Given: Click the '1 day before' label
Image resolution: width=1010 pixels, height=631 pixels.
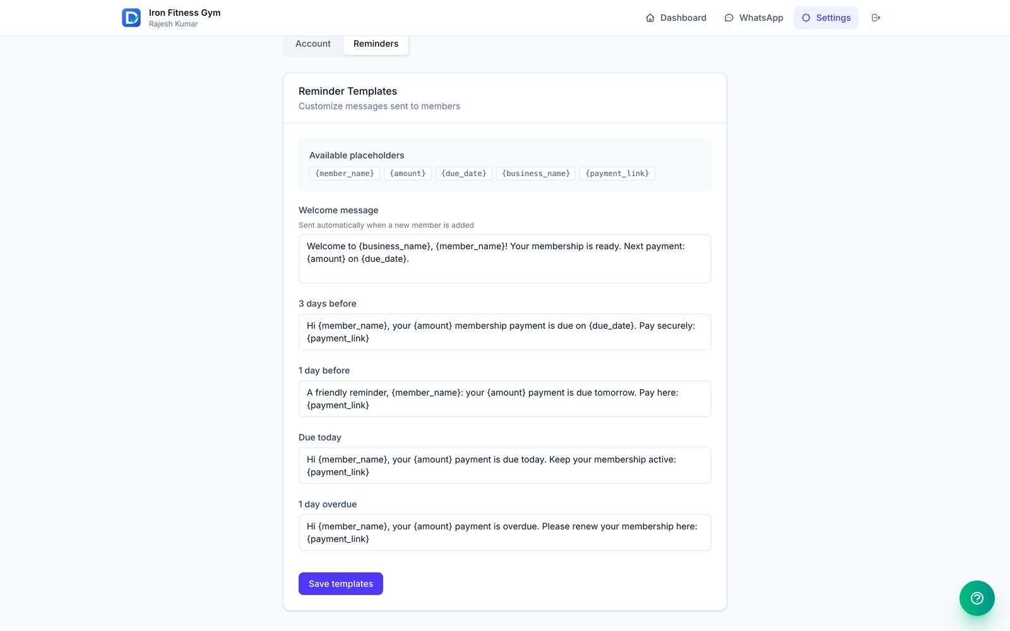Looking at the screenshot, I should point(324,370).
